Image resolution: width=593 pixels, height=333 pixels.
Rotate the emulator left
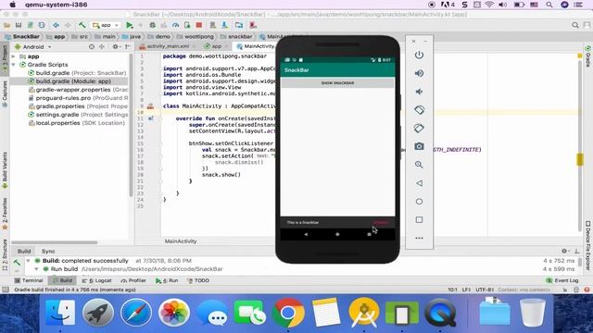point(419,110)
